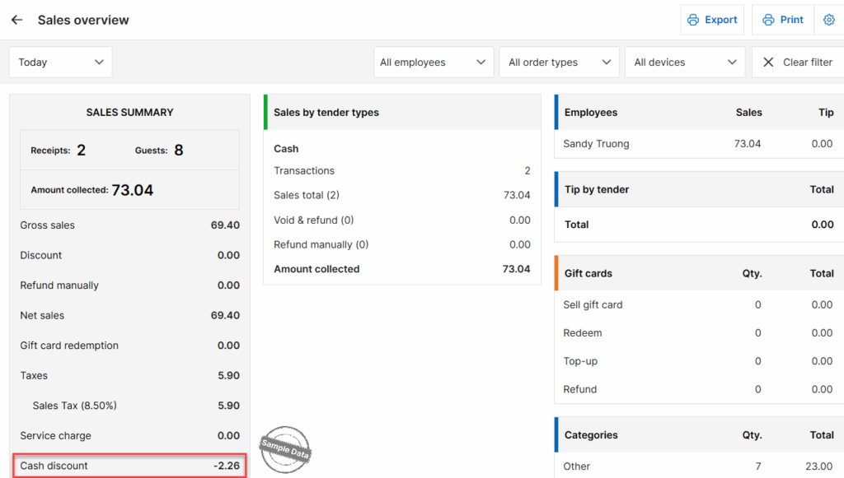Click the Export button
The height and width of the screenshot is (478, 844).
(712, 20)
